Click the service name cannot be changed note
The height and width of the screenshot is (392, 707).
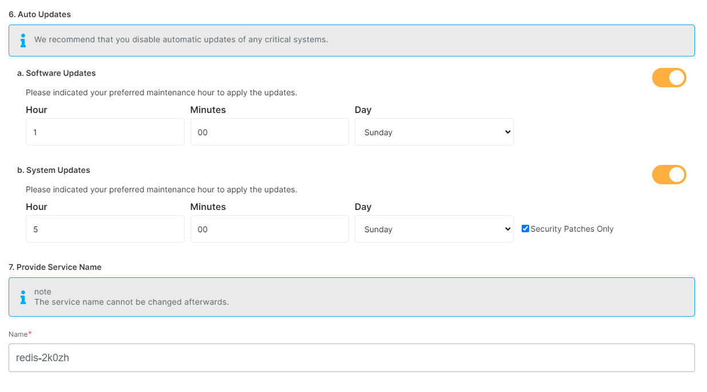[132, 302]
